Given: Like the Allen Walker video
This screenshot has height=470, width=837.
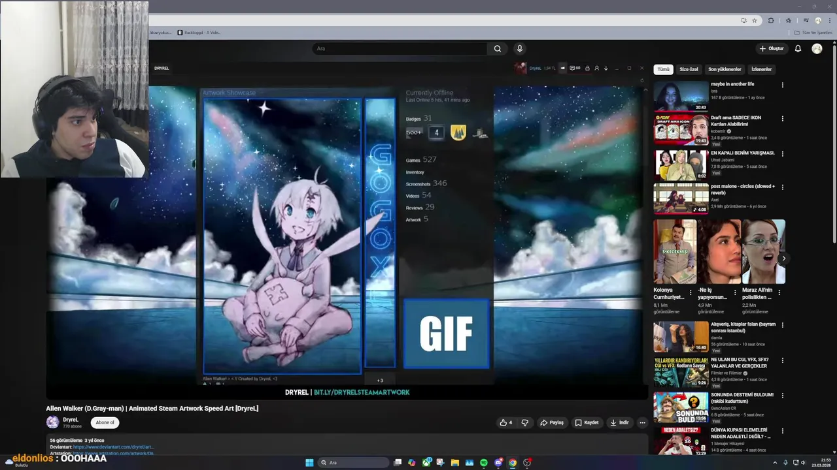Looking at the screenshot, I should 506,422.
